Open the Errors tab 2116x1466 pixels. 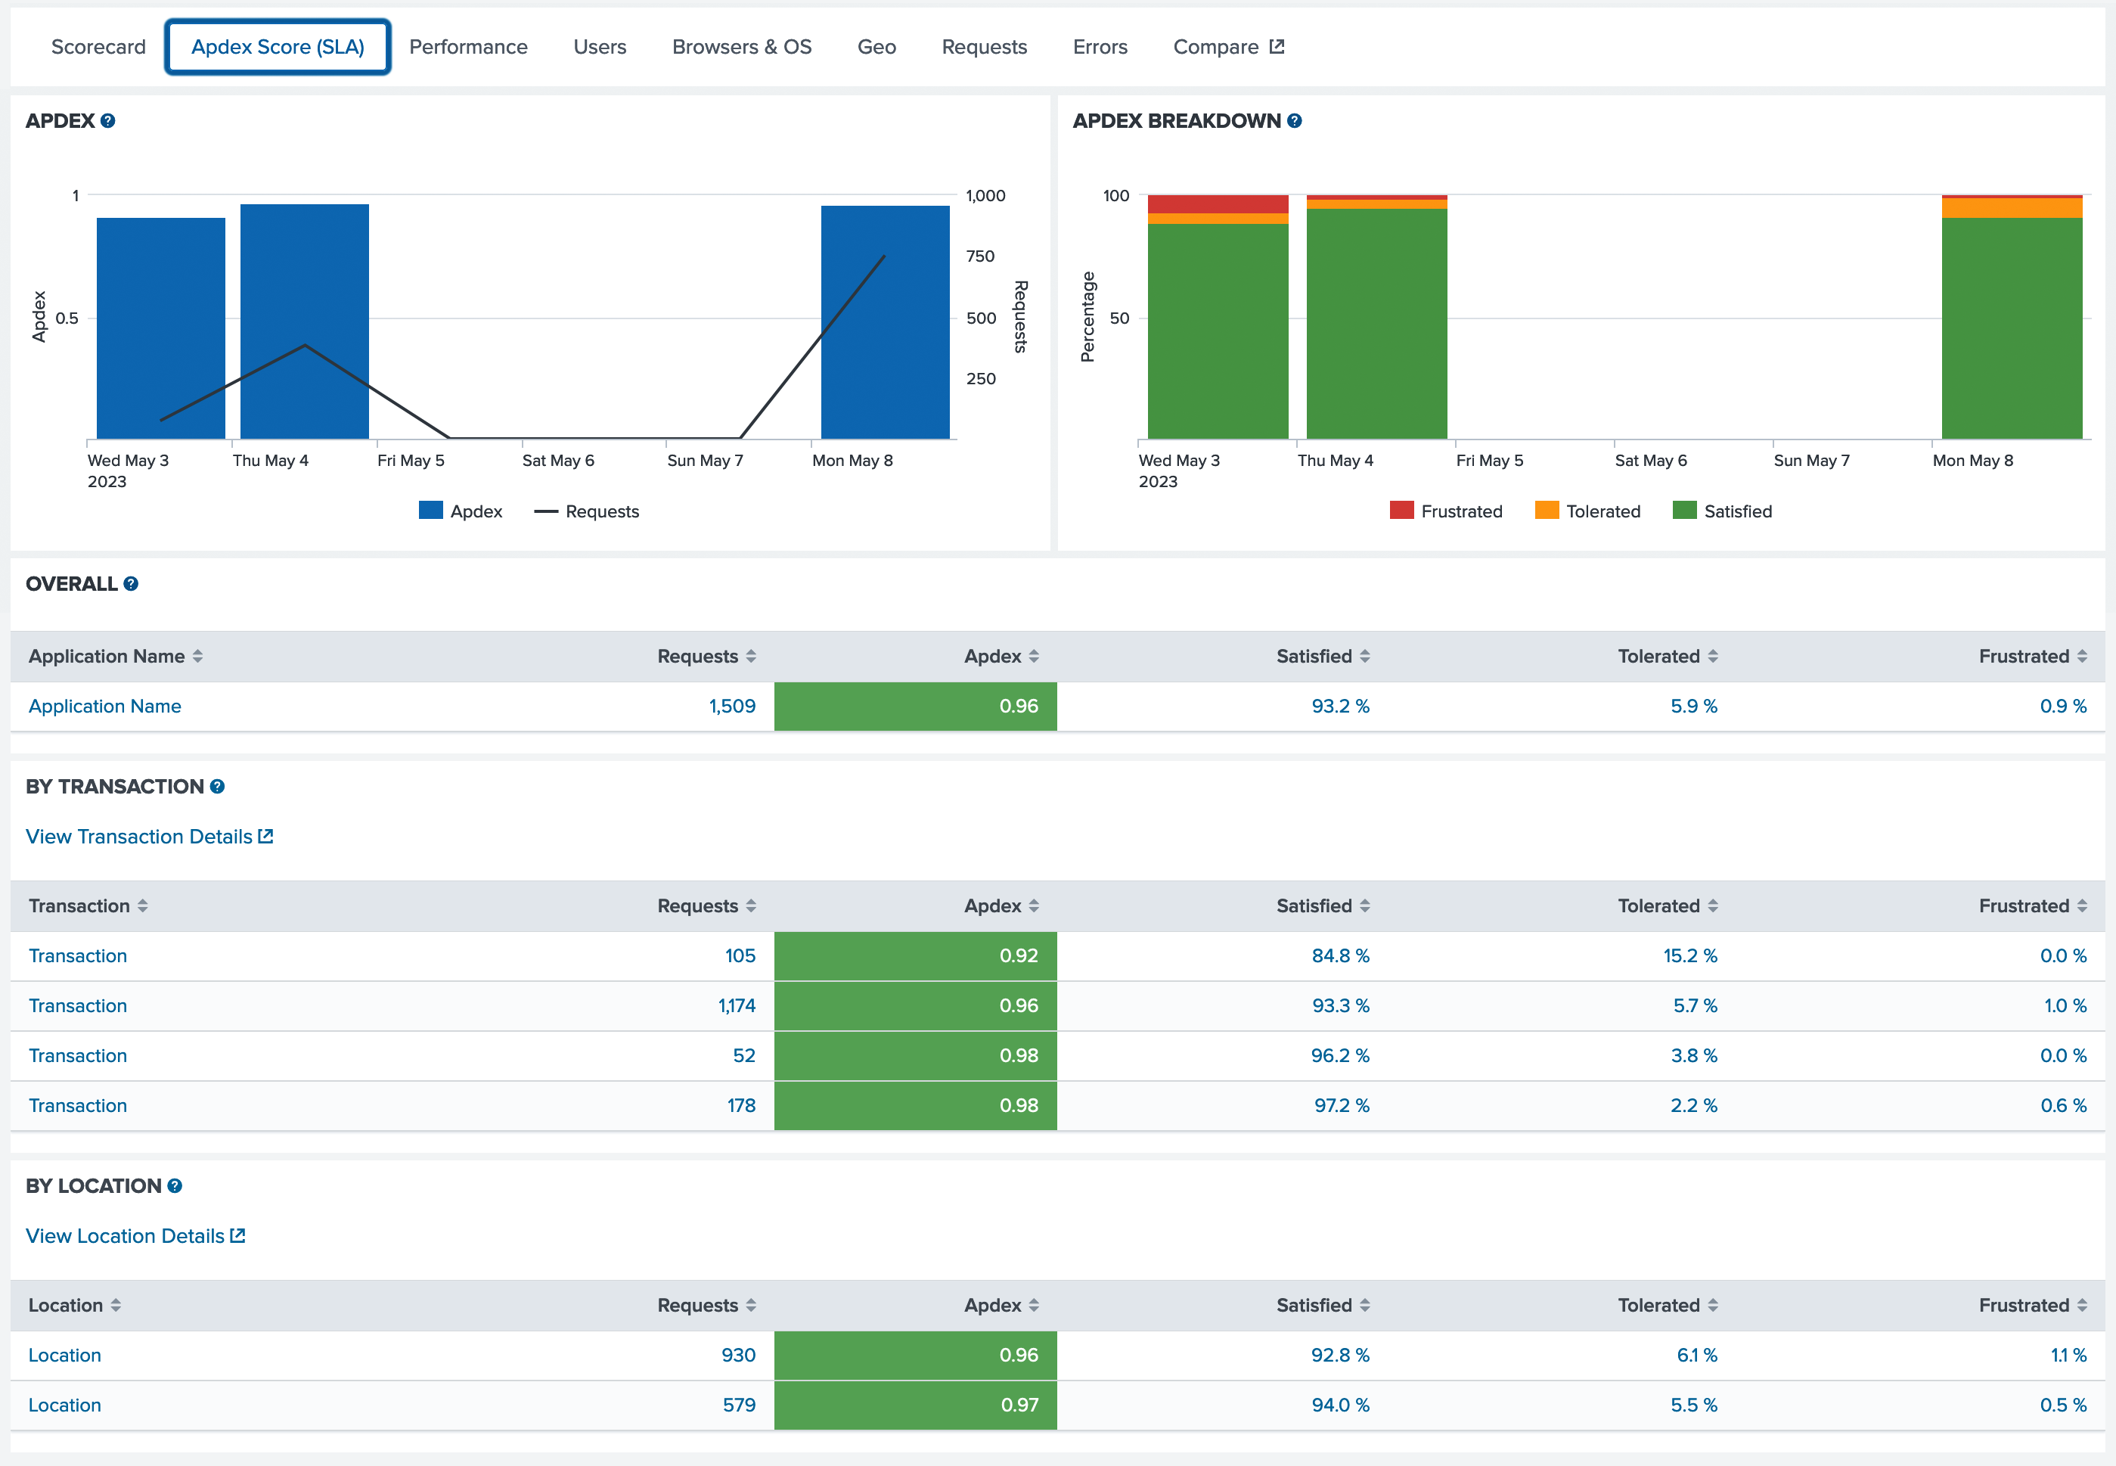pos(1100,46)
